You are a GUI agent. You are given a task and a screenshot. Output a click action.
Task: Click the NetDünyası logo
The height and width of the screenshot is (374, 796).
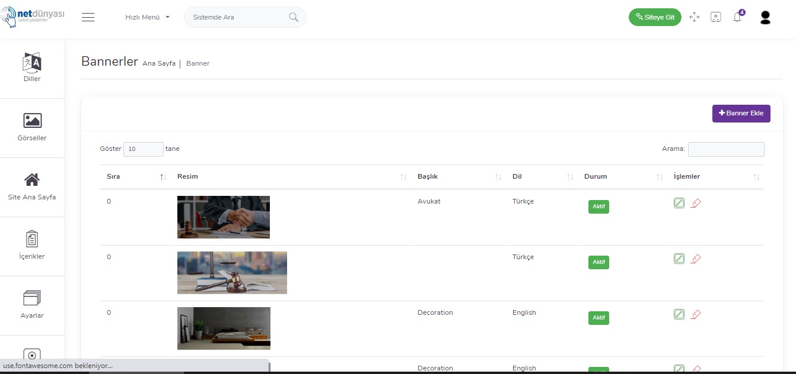[33, 17]
